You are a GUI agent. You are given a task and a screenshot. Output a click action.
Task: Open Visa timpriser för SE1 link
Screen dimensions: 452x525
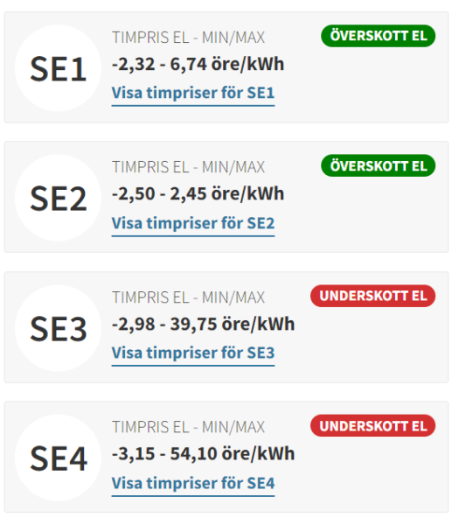point(193,94)
